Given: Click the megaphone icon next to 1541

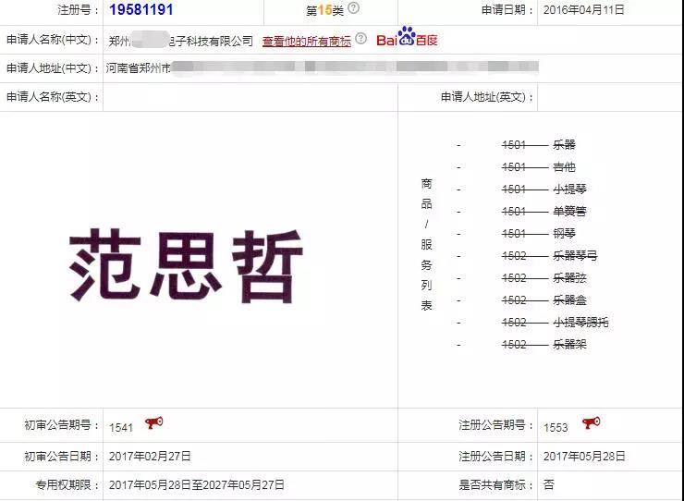Looking at the screenshot, I should tap(153, 422).
